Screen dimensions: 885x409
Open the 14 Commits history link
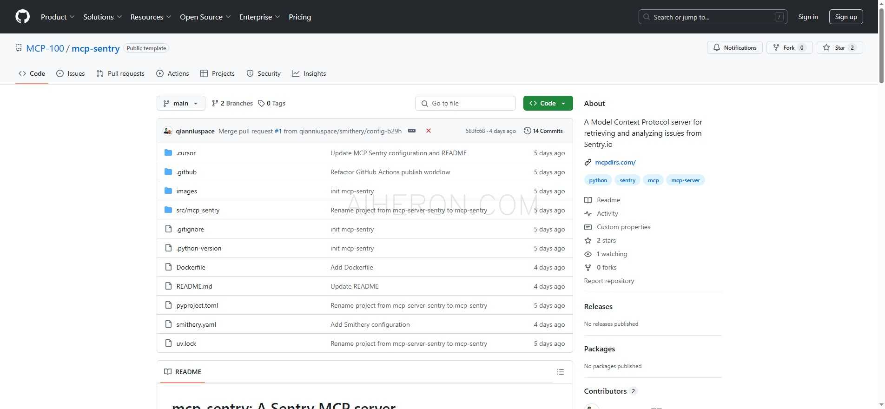tap(543, 131)
